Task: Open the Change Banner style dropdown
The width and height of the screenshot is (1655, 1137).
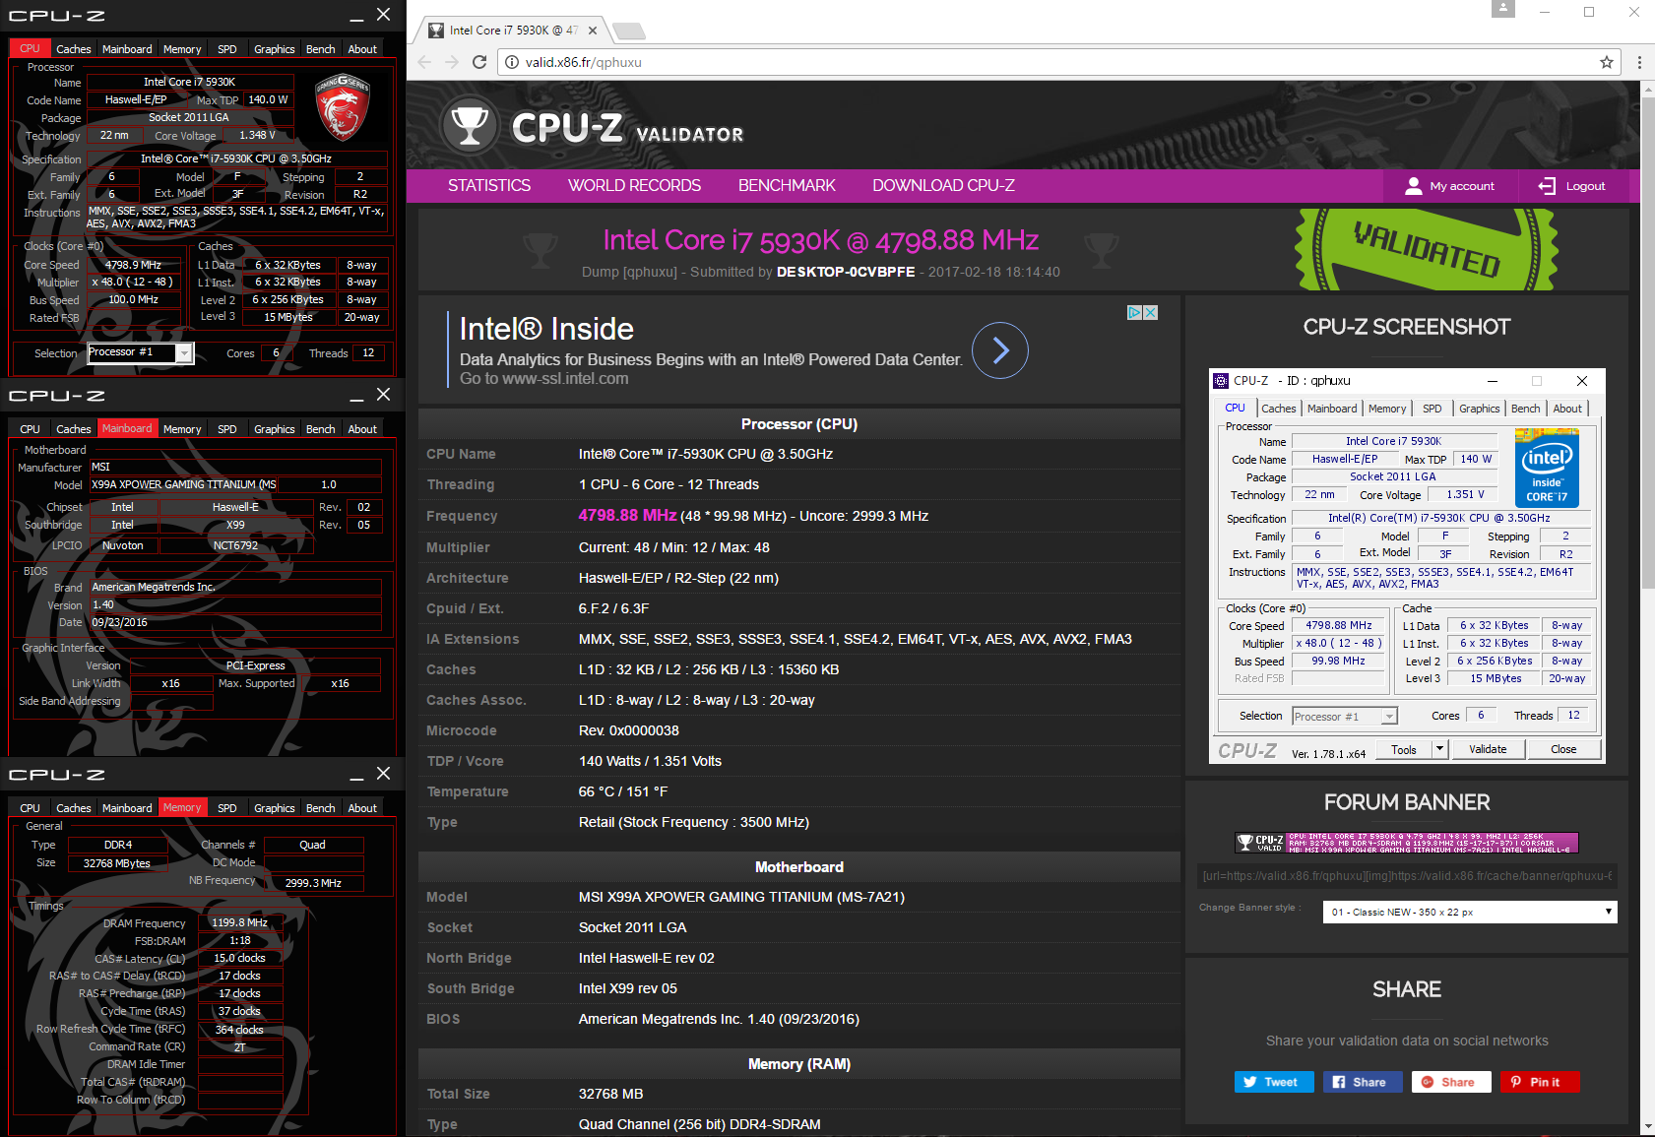Action: coord(1470,912)
